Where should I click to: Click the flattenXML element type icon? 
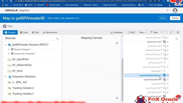164,71
